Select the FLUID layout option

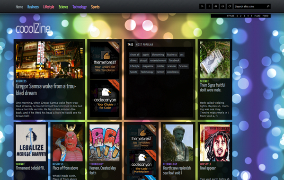tap(257, 16)
